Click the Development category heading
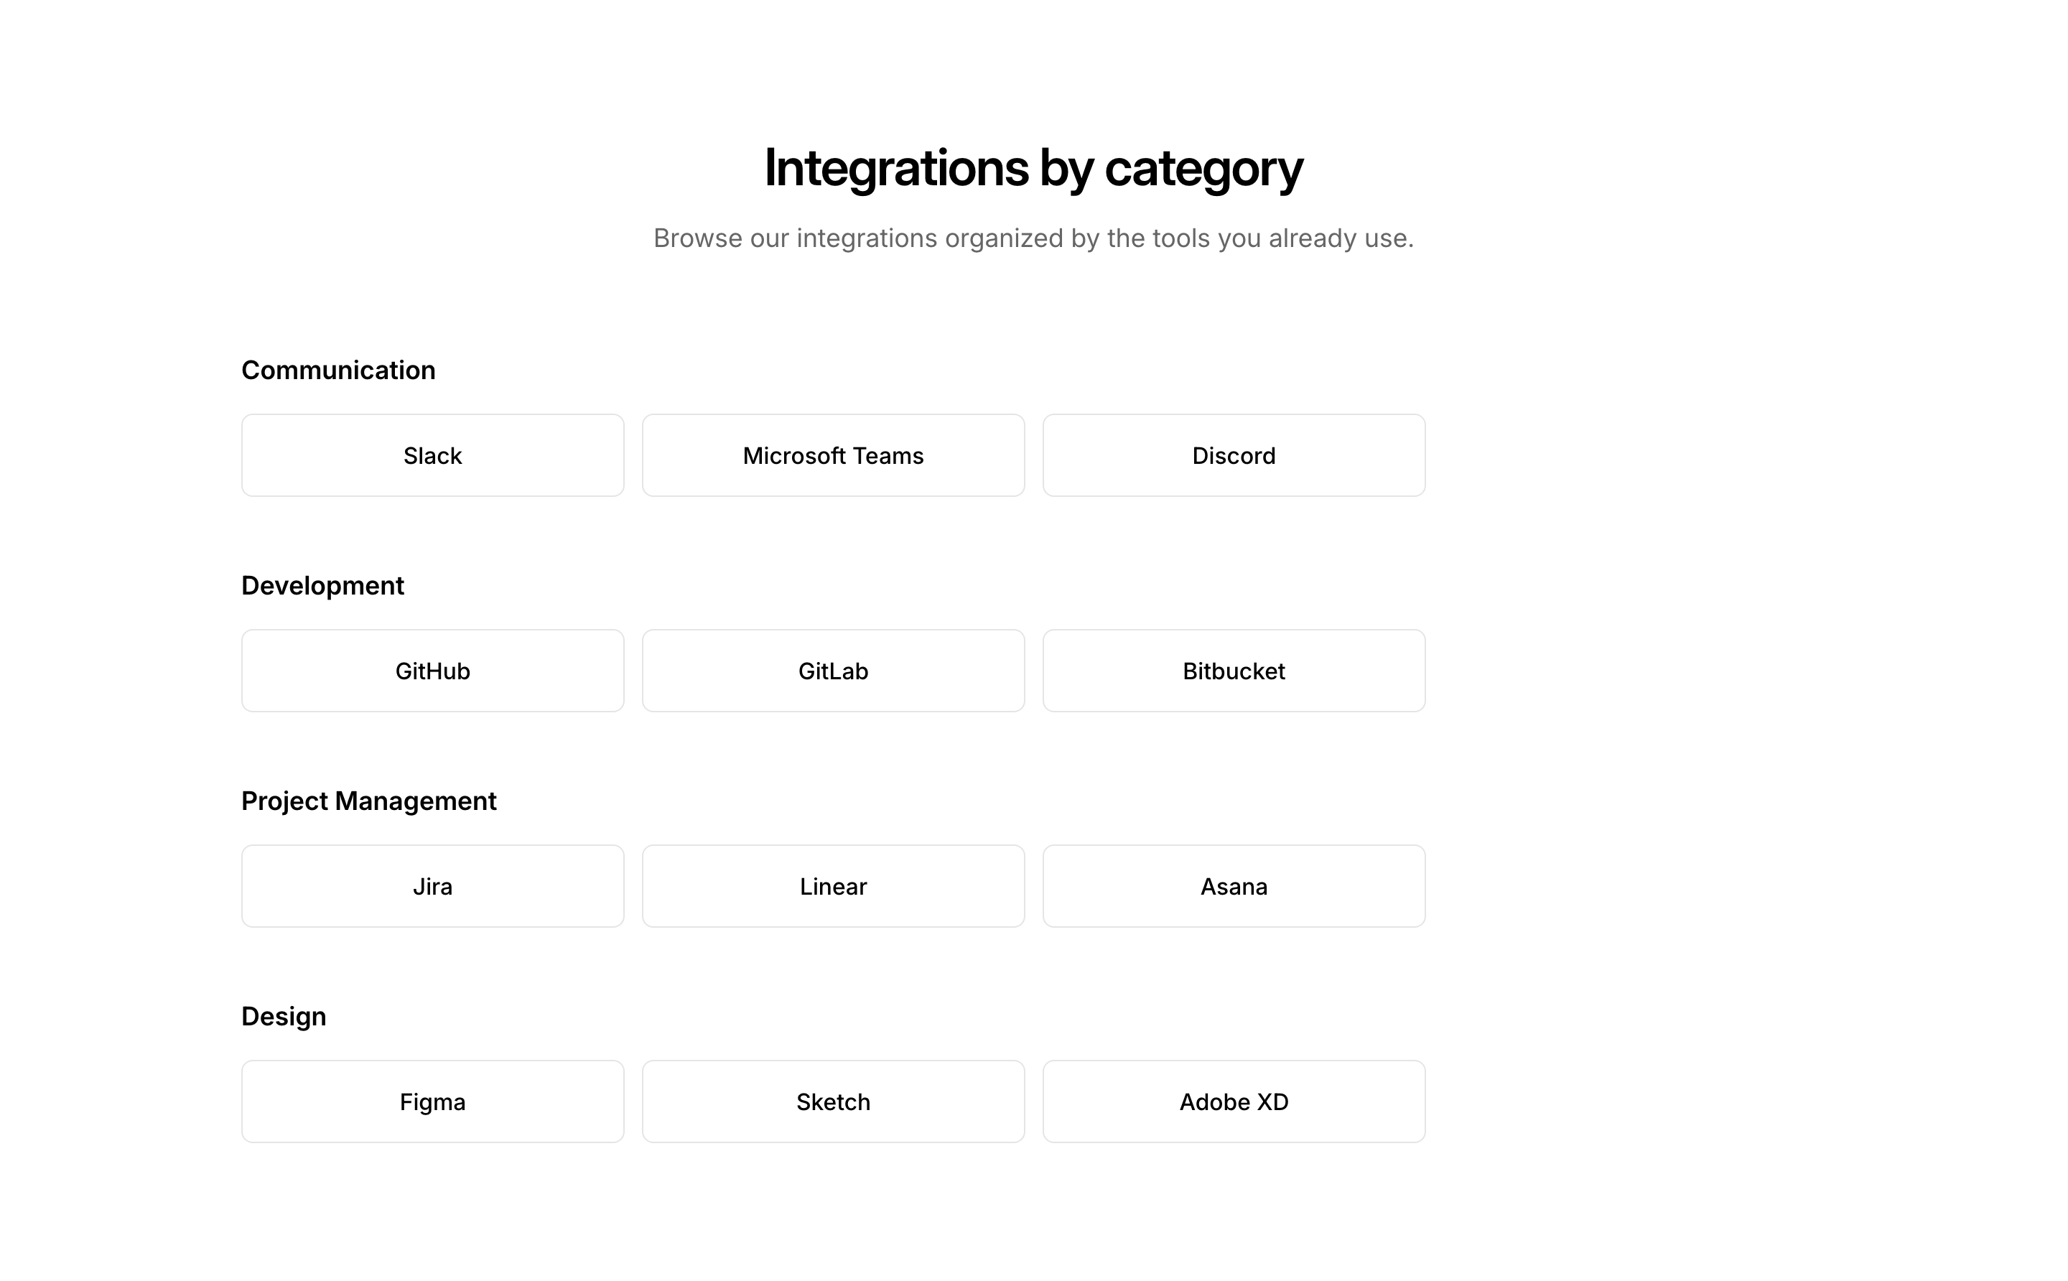The height and width of the screenshot is (1281, 2068). pyautogui.click(x=322, y=585)
